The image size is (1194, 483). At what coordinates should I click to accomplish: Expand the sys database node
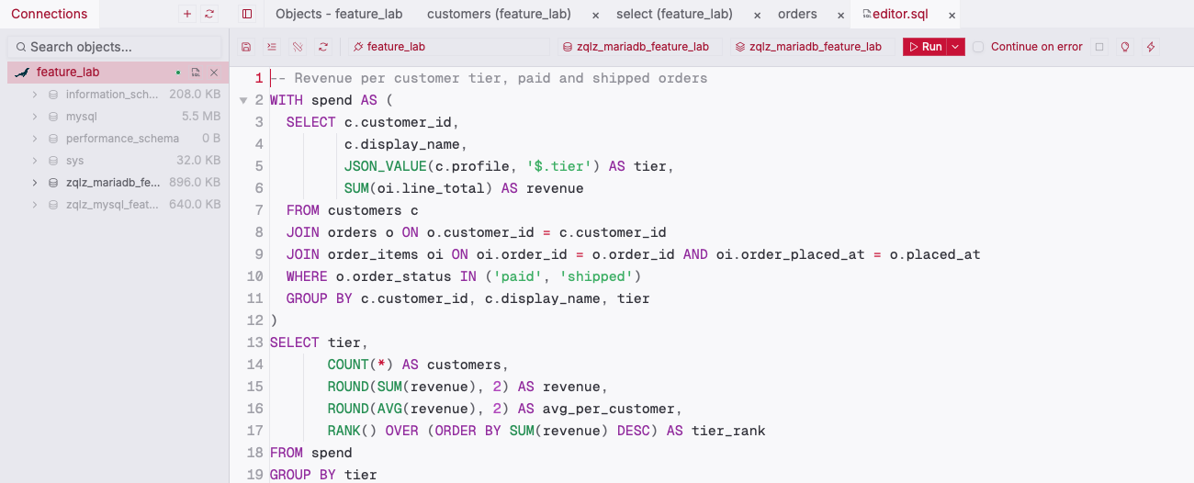(35, 161)
